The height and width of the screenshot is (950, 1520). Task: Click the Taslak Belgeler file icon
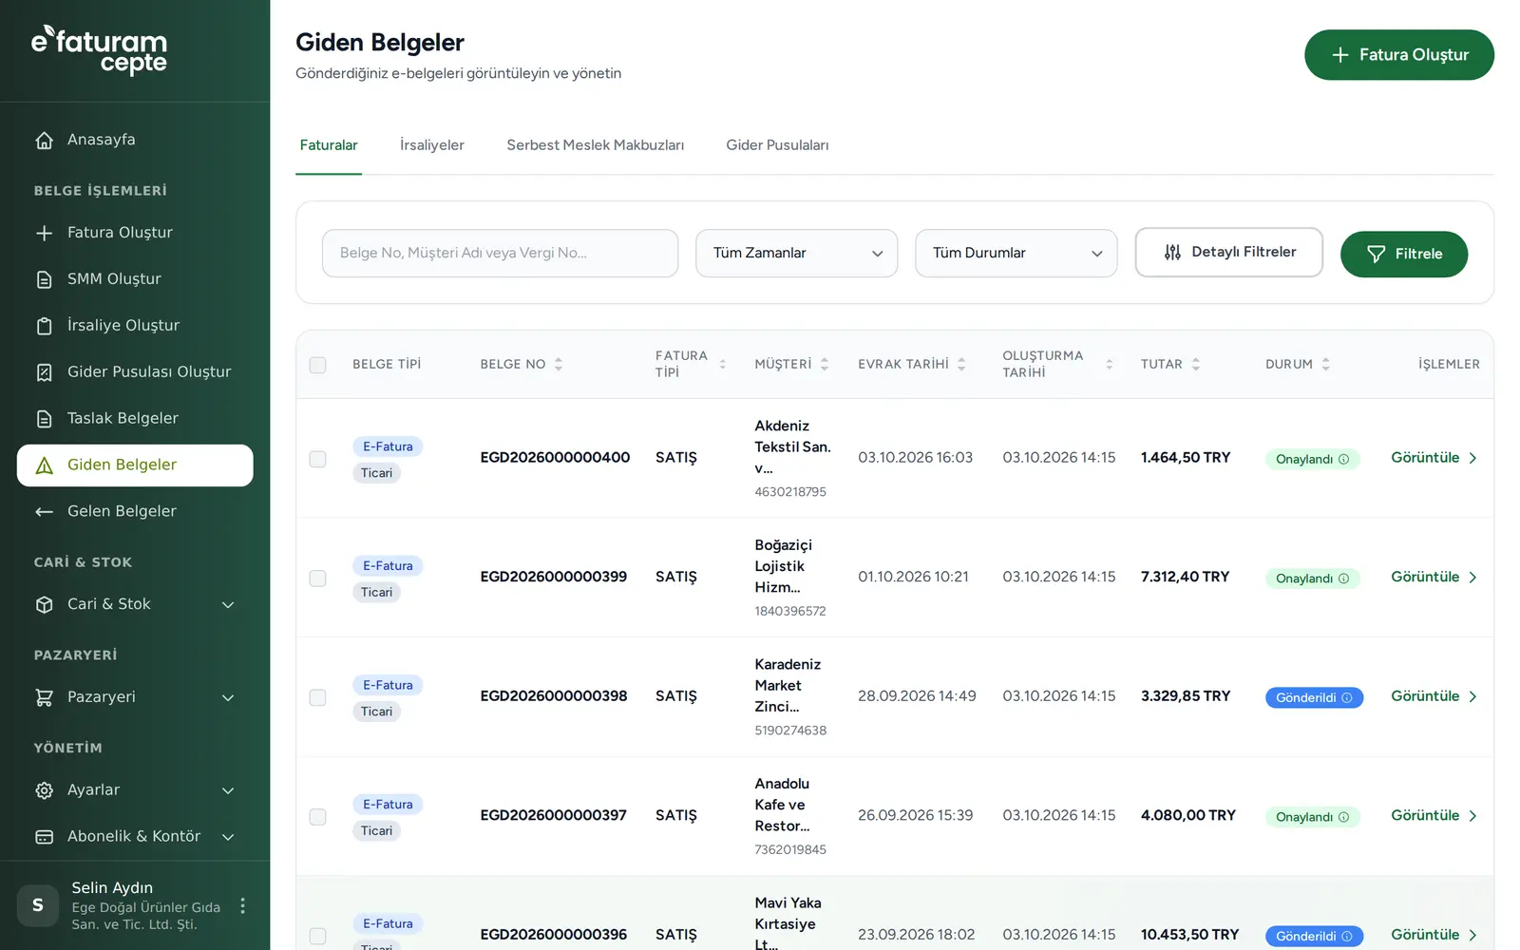pyautogui.click(x=44, y=419)
